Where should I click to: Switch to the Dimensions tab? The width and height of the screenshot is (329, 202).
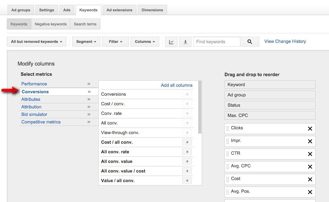click(x=152, y=10)
